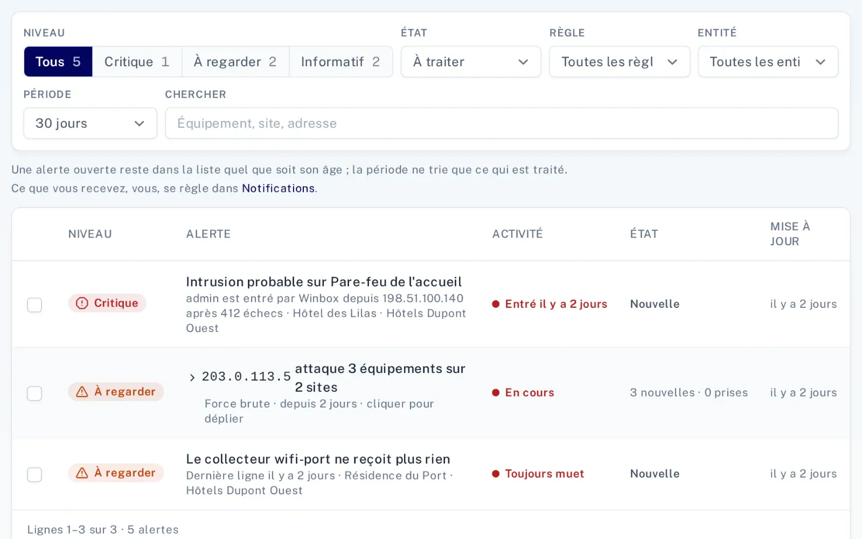Screen dimensions: 862x539
Task: Click the ÉTAT column header in the table
Action: pyautogui.click(x=644, y=234)
